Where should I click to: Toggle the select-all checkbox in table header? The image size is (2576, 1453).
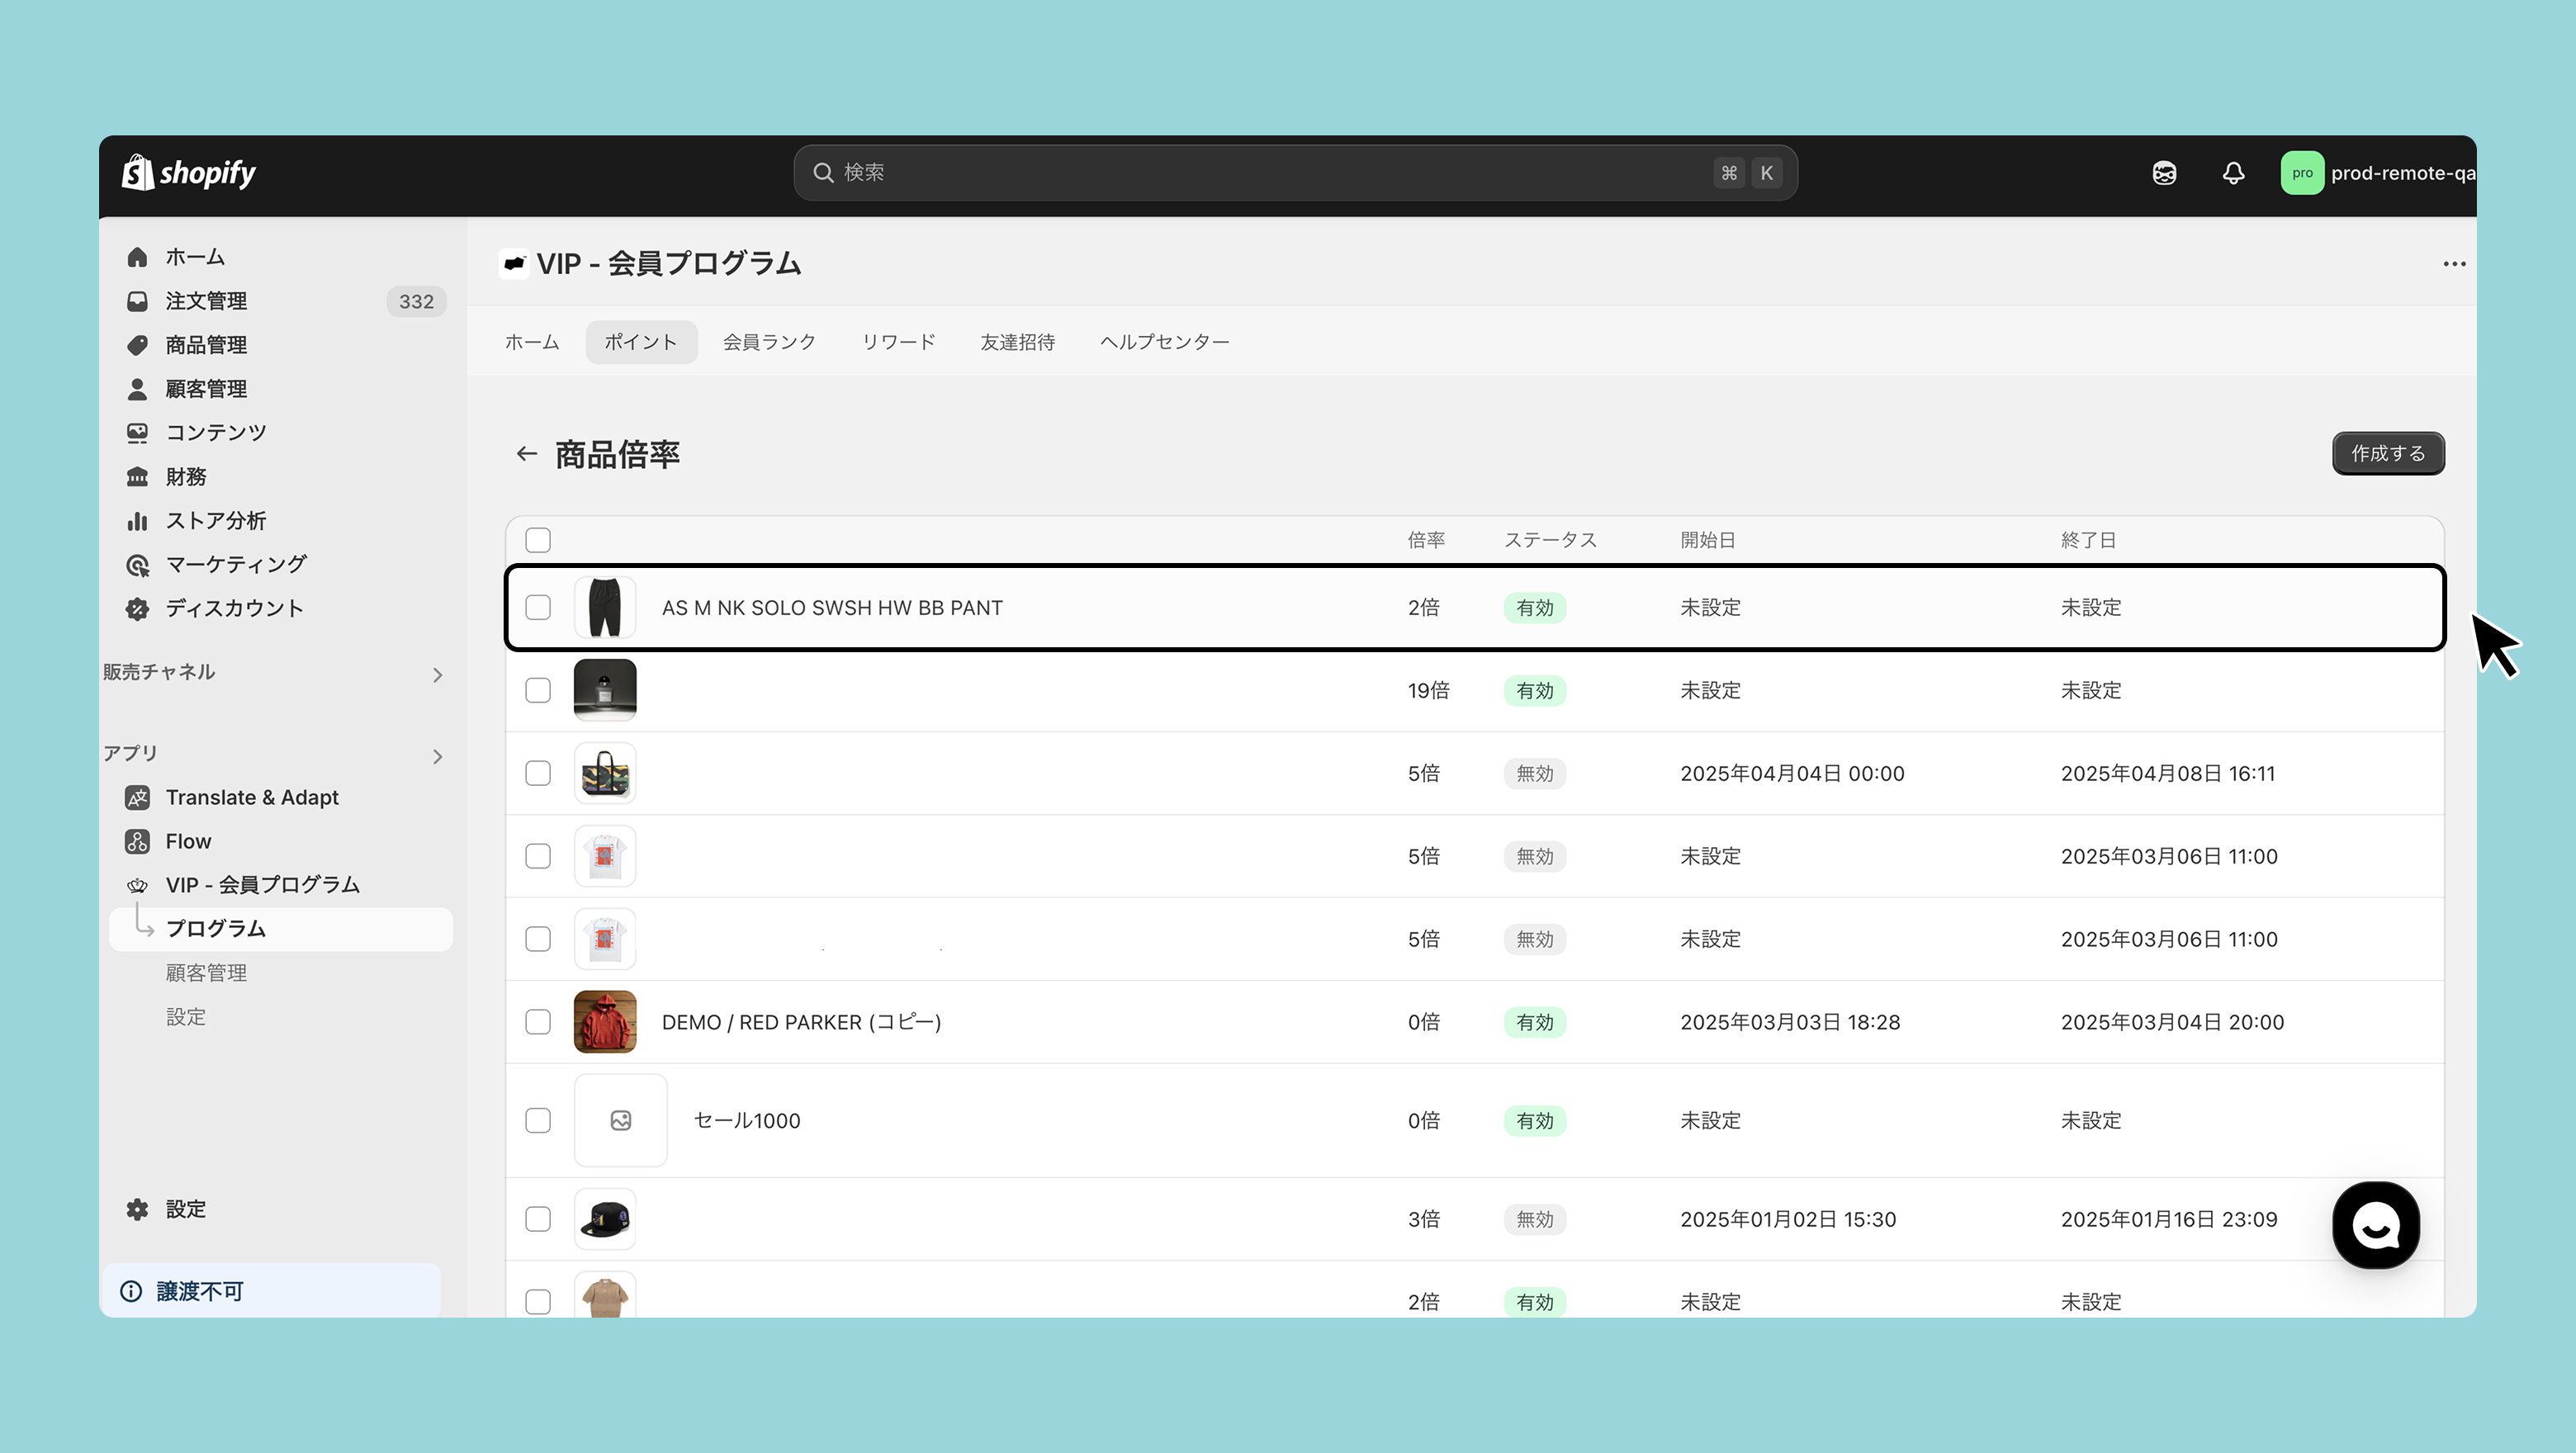click(x=538, y=540)
